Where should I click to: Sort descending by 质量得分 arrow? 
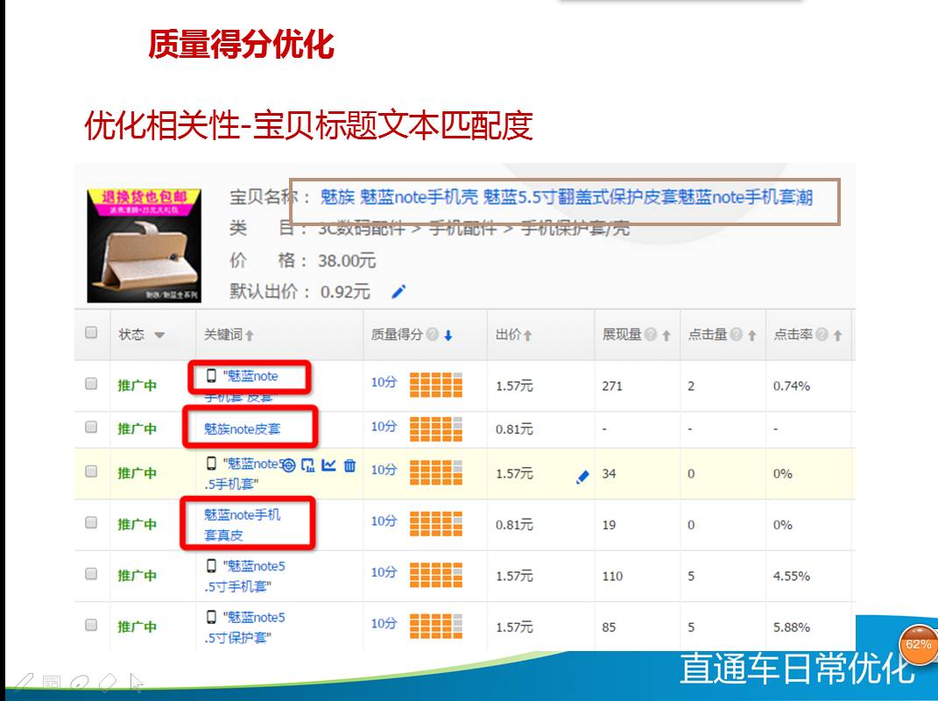448,336
